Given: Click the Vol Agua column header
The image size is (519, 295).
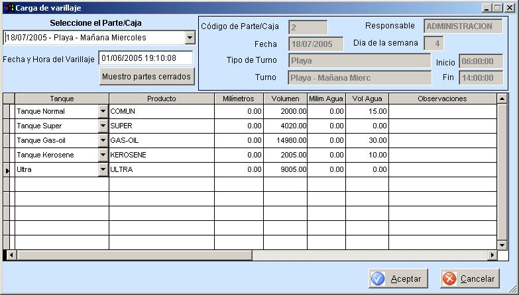Looking at the screenshot, I should pyautogui.click(x=367, y=99).
